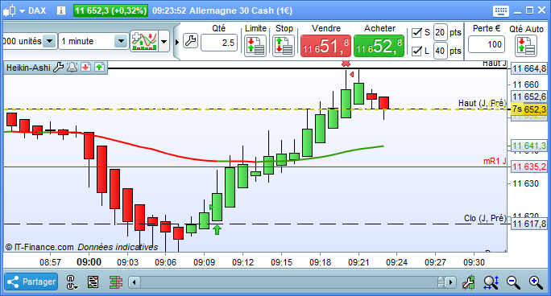This screenshot has height=296, width=551.
Task: Click the Partager share button
Action: [x=31, y=282]
